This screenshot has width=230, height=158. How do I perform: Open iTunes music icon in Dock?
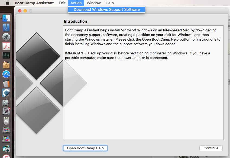click(6, 156)
